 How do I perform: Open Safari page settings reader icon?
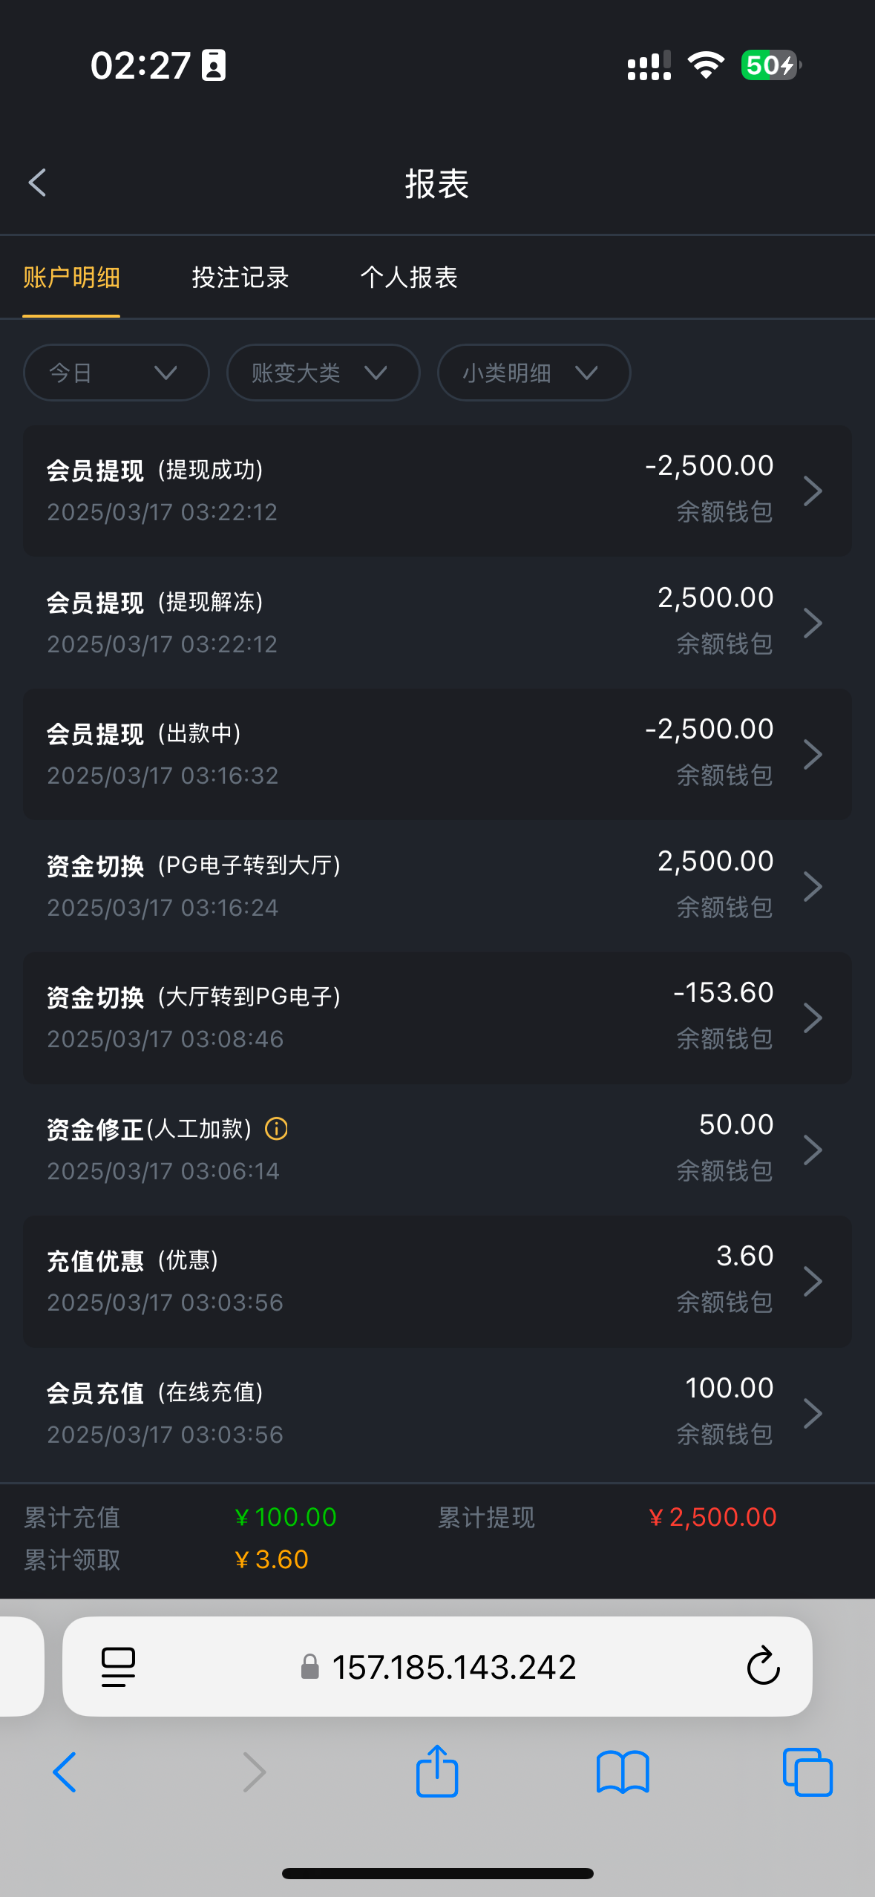pos(118,1666)
